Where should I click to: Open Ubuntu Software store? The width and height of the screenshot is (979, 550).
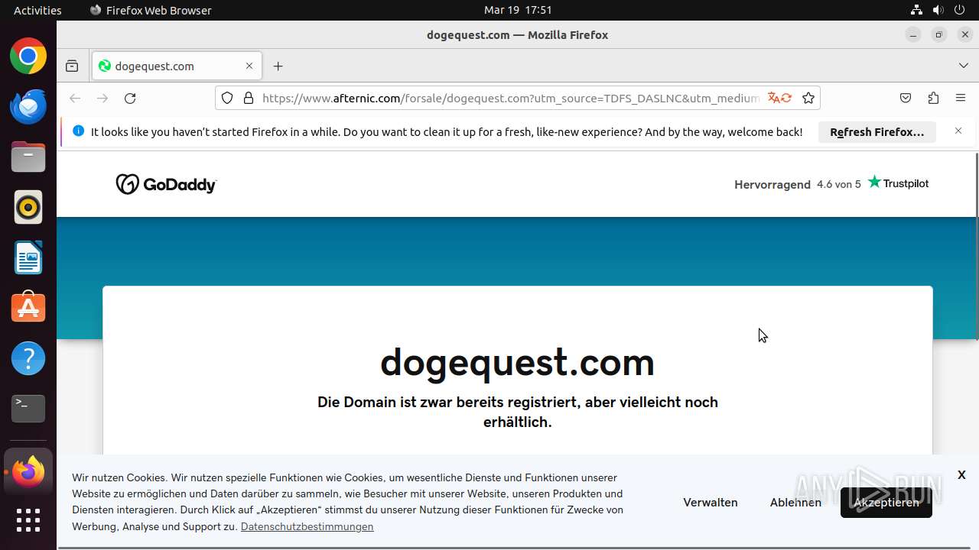point(28,308)
